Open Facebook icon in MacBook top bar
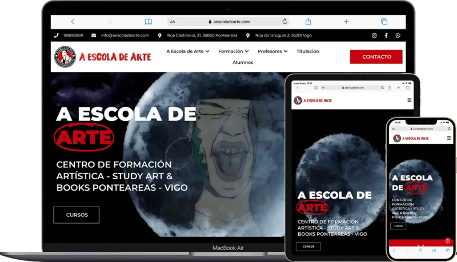The height and width of the screenshot is (262, 457). [386, 35]
